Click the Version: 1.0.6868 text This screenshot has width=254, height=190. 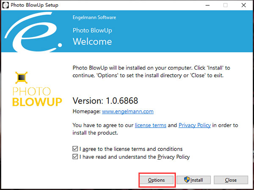click(105, 101)
